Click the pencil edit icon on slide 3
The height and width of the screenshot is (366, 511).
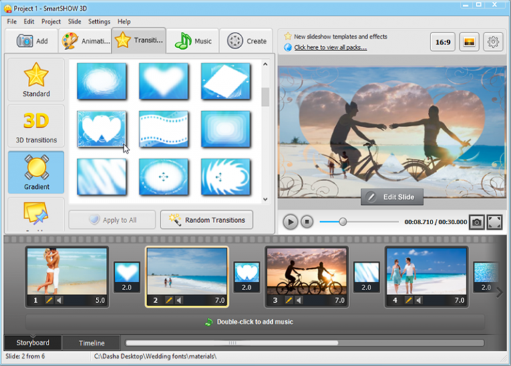point(289,300)
